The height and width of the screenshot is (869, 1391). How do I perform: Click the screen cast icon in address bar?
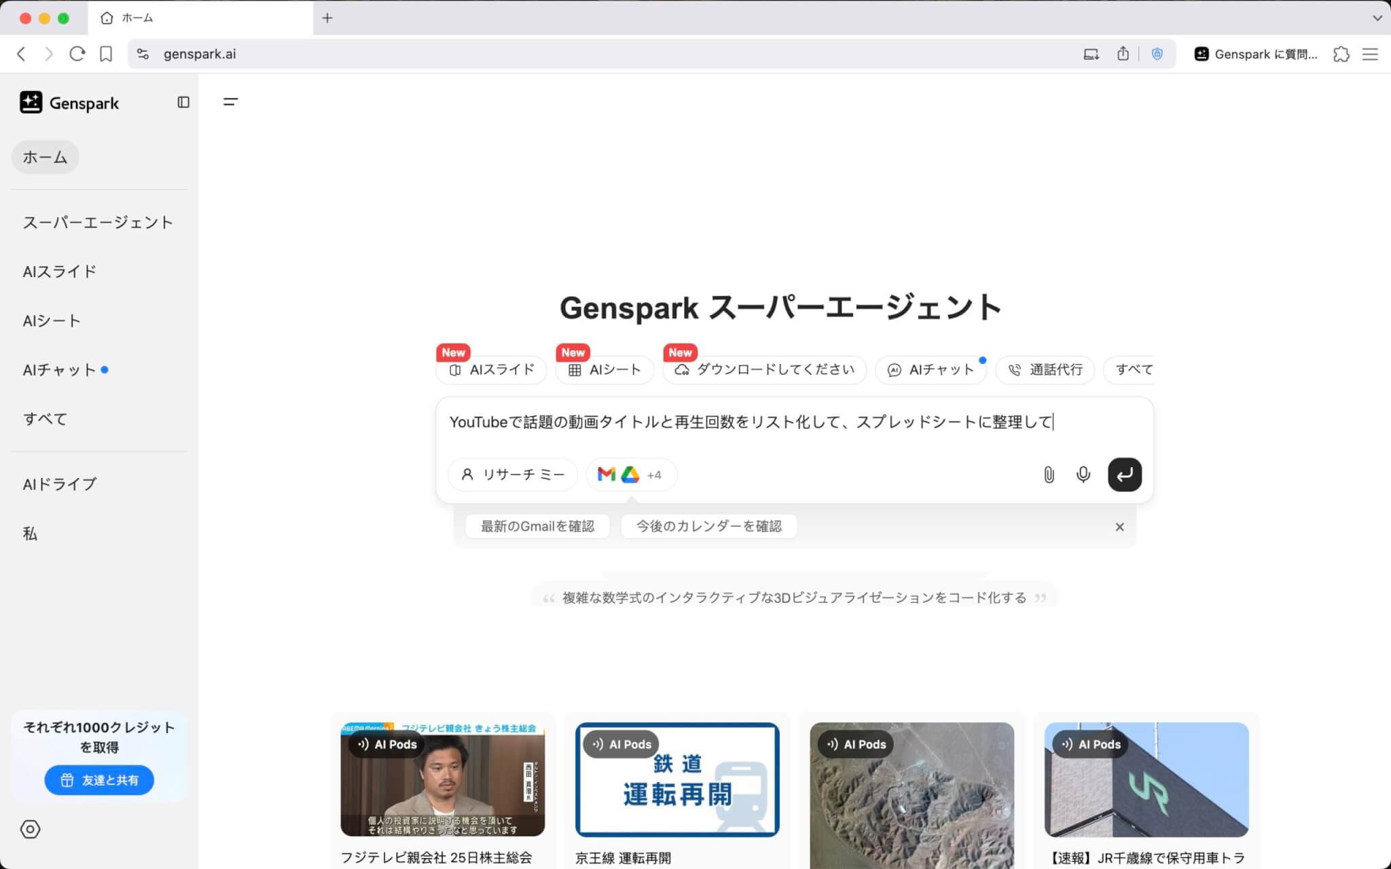pos(1091,54)
